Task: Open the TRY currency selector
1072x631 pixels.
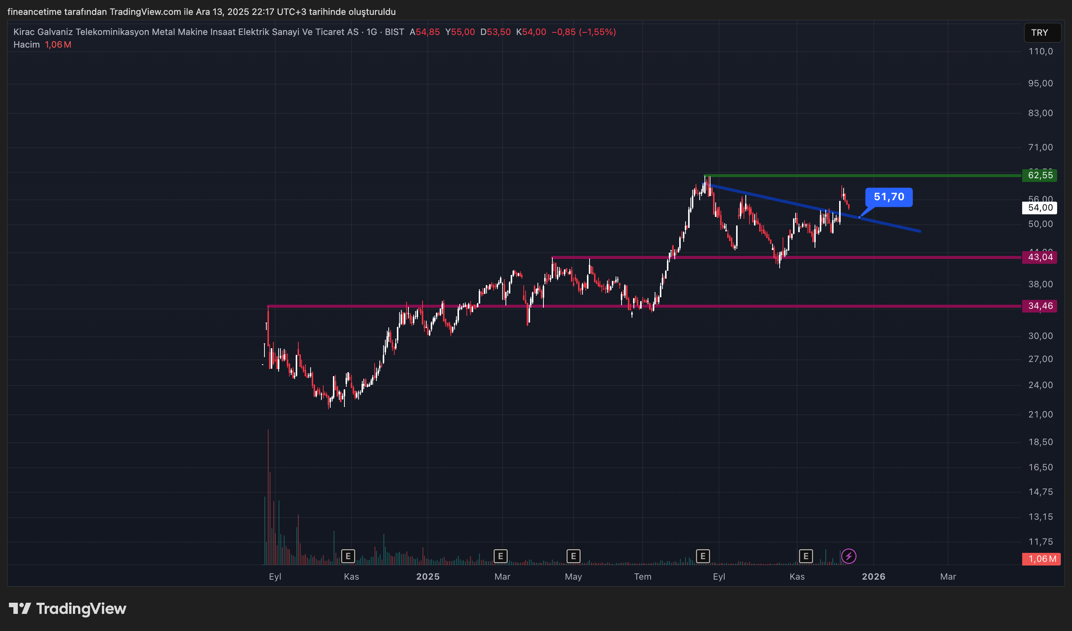Action: click(1042, 33)
